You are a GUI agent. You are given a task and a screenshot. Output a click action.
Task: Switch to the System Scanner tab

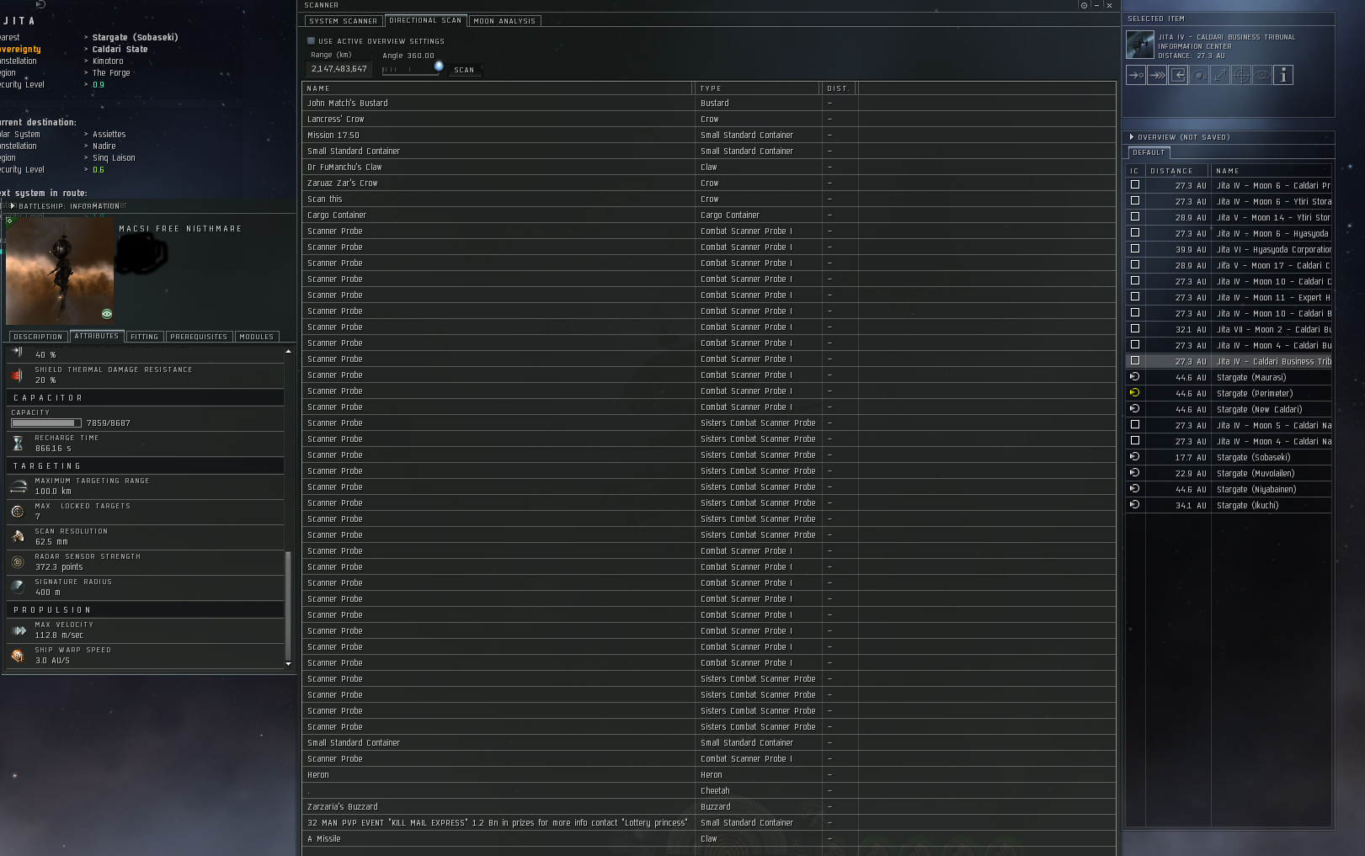344,21
